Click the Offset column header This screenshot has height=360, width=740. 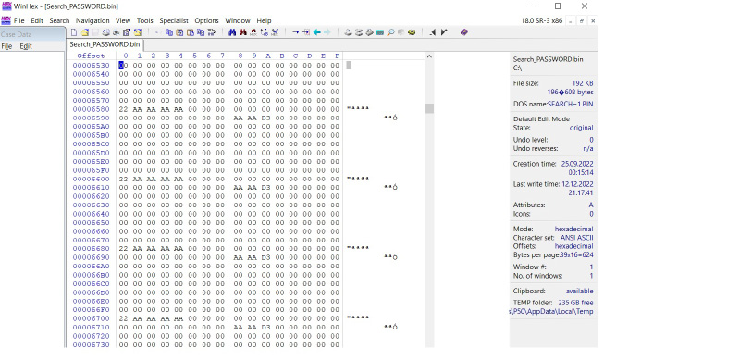(91, 56)
